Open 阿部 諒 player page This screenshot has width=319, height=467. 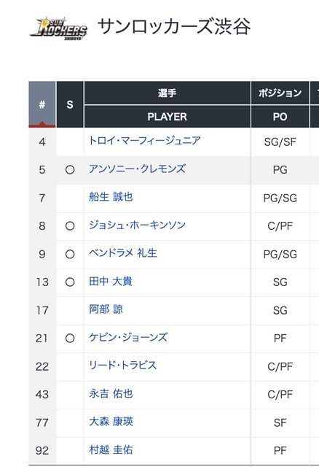click(x=106, y=309)
